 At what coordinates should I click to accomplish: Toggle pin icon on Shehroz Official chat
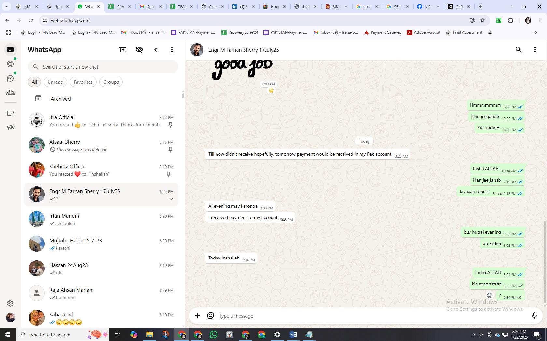(169, 174)
